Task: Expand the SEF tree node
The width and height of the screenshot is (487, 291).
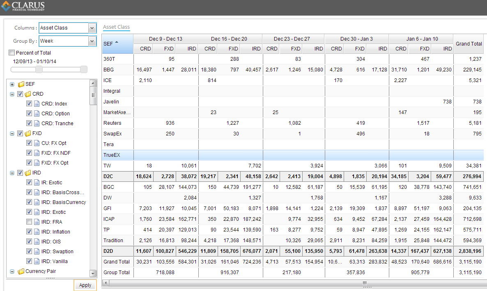Action: point(12,84)
